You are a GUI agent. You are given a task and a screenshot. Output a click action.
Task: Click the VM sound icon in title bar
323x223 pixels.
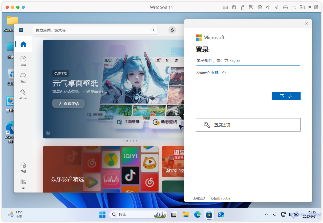click(x=268, y=7)
